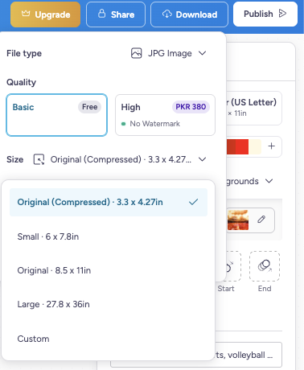Click the PKR 380 price badge
The width and height of the screenshot is (304, 370).
point(191,107)
